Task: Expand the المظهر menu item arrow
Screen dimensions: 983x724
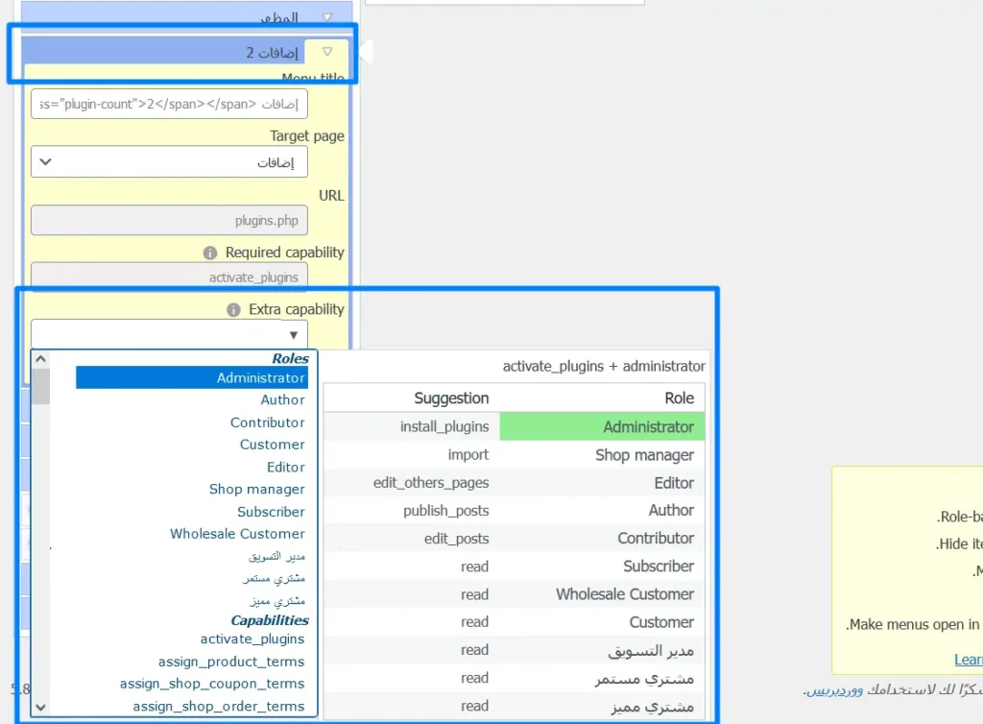Action: pos(327,17)
